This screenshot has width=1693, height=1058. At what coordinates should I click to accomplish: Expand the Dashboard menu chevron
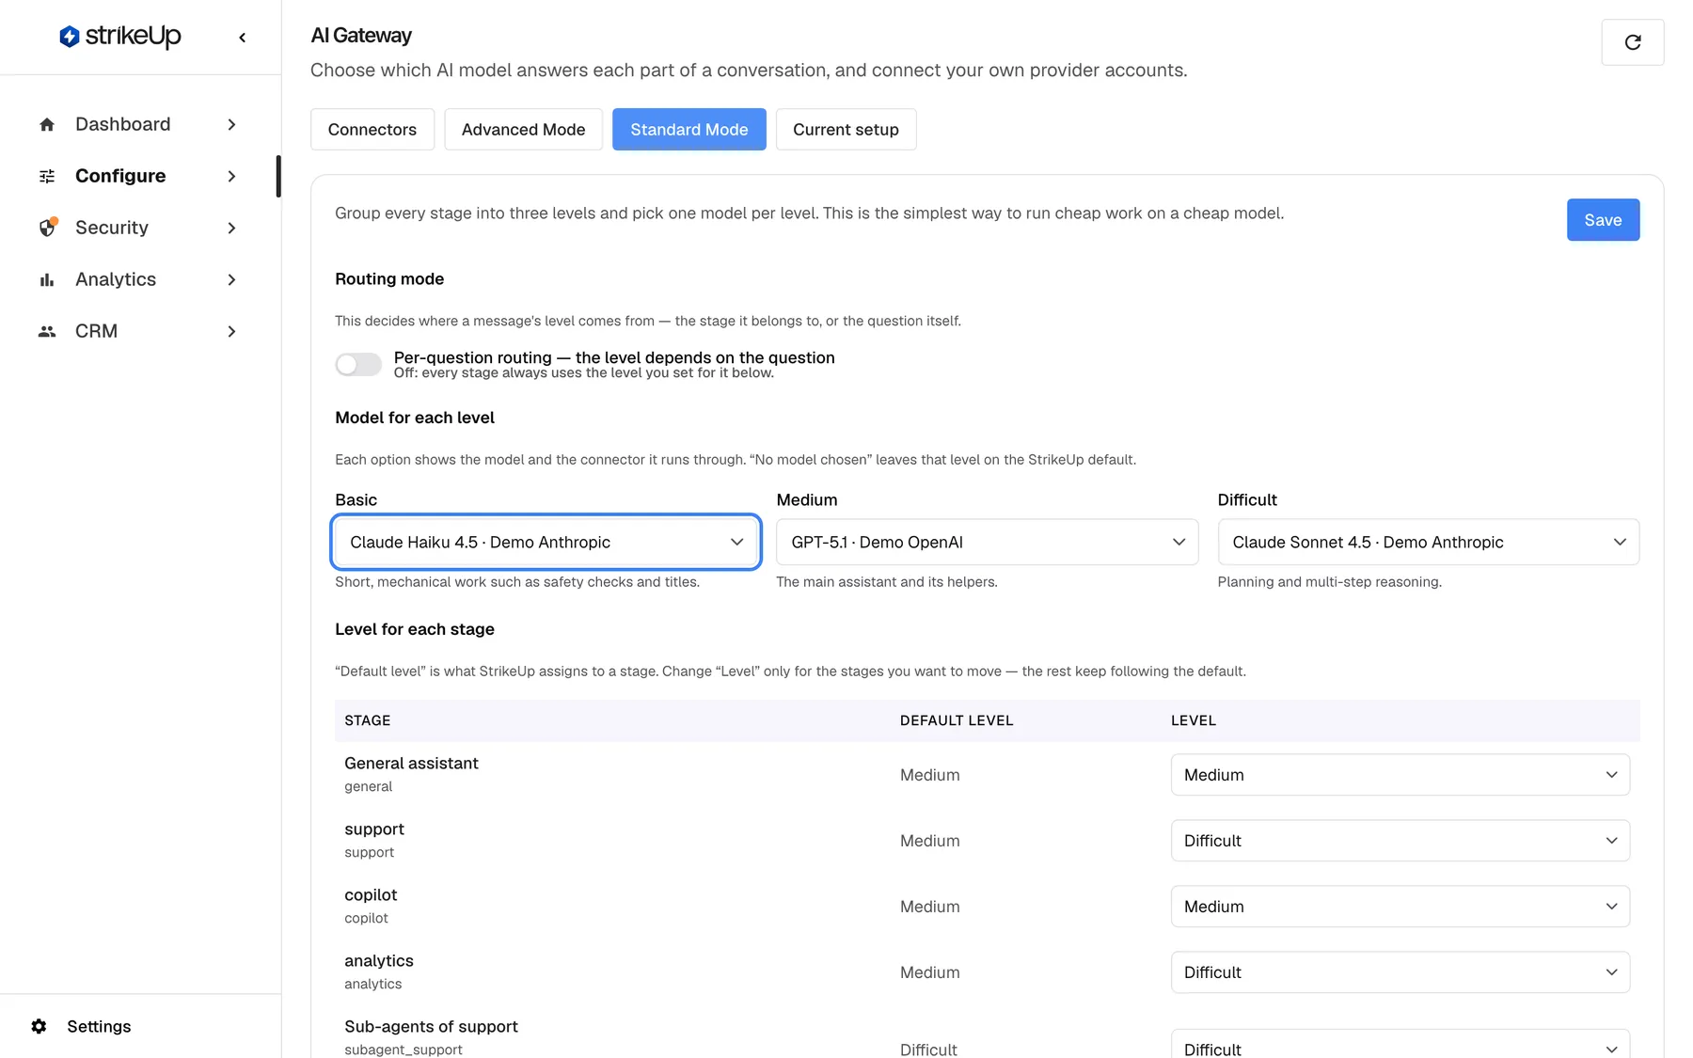[x=231, y=124]
